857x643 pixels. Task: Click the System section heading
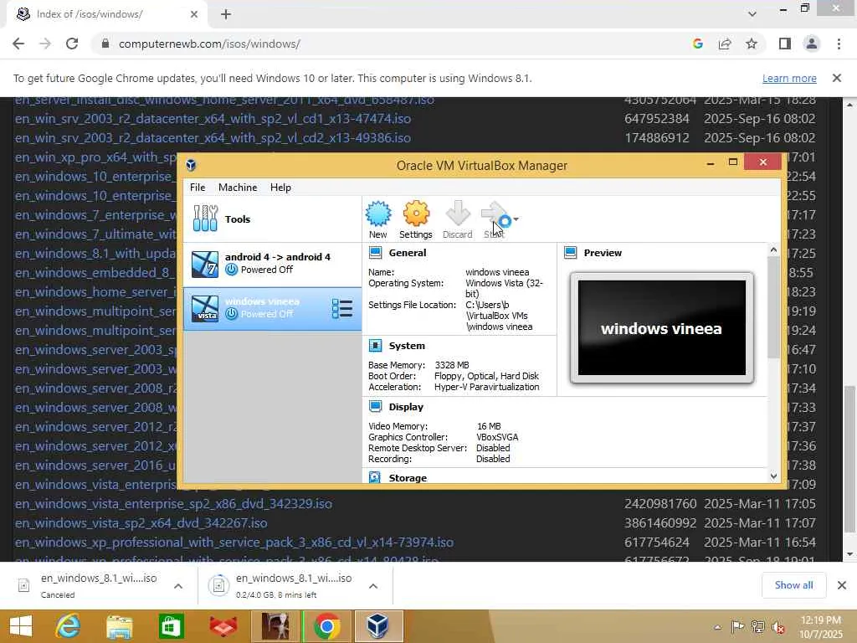coord(407,346)
